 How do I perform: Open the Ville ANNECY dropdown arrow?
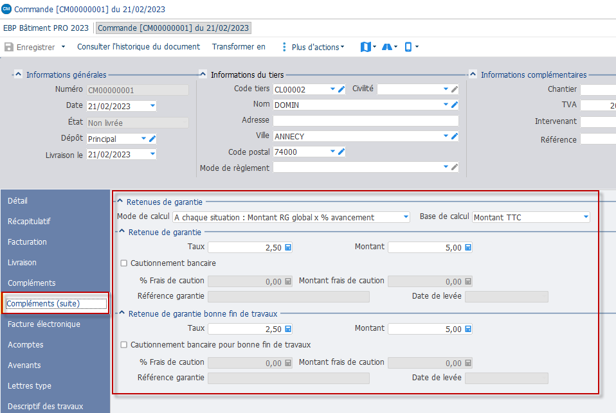(x=446, y=136)
